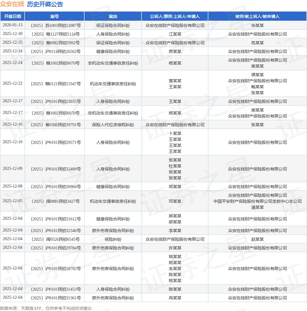
Task: Select the date 2025-12-10
Action: click(x=13, y=142)
